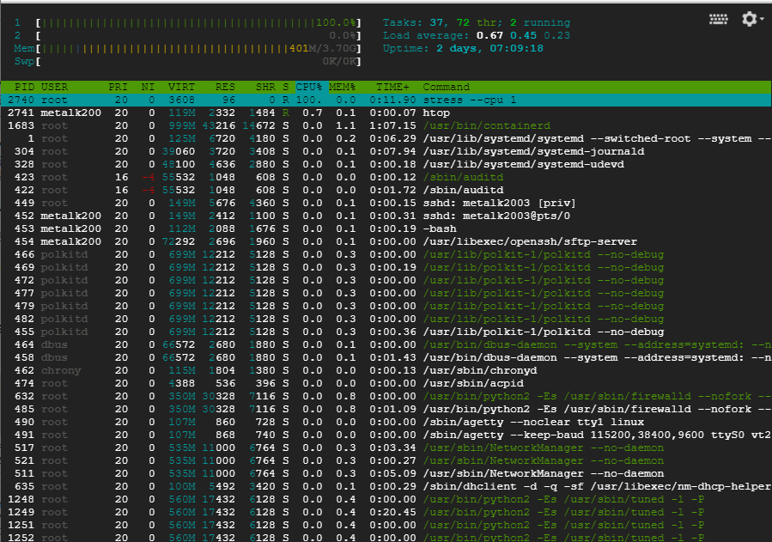Image resolution: width=772 pixels, height=542 pixels.
Task: Sort by the NI column header
Action: tap(148, 87)
